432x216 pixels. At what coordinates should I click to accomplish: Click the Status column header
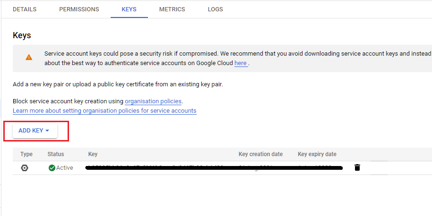56,154
